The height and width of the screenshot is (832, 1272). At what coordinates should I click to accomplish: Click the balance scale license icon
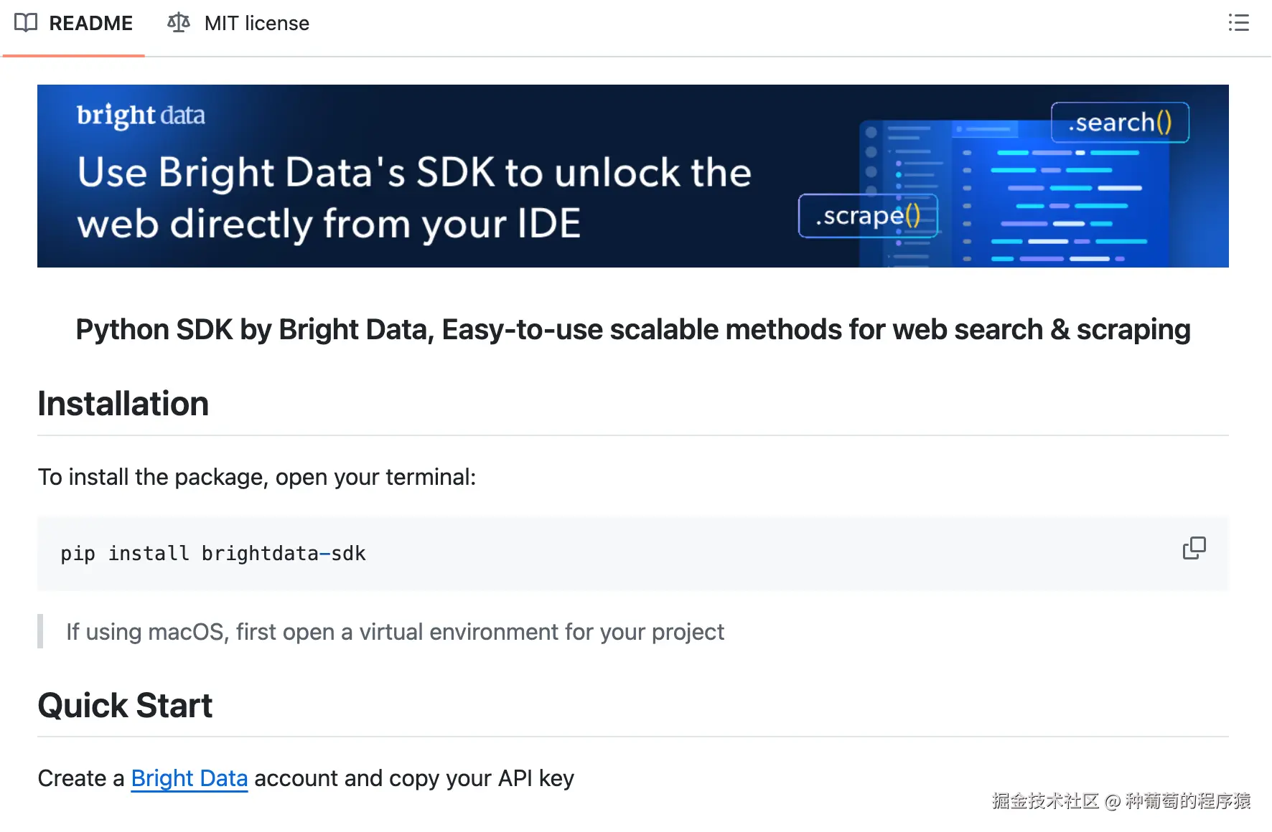point(178,23)
